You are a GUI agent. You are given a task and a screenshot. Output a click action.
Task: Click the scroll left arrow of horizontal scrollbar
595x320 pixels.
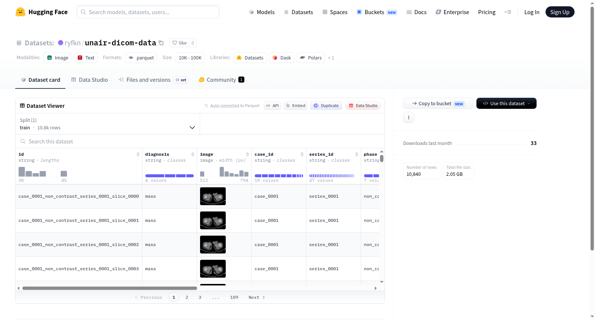[x=19, y=288]
